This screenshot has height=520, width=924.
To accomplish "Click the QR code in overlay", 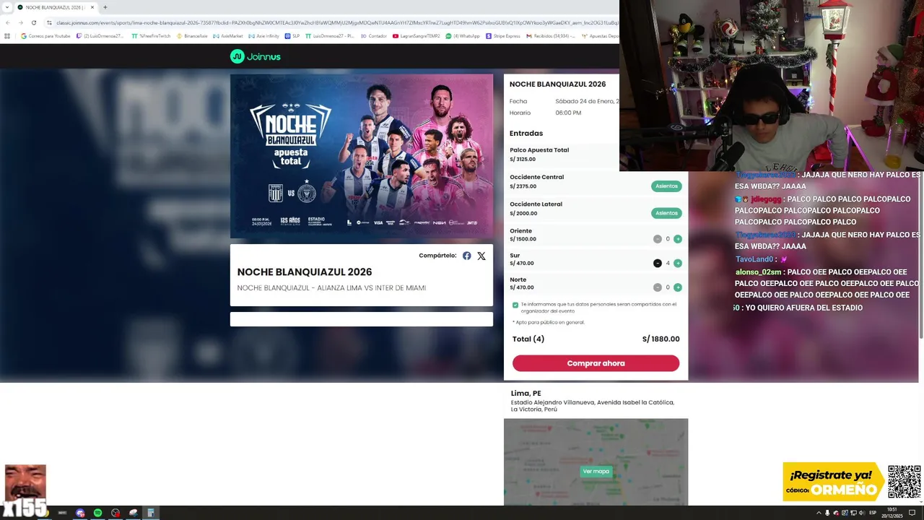I will (904, 482).
